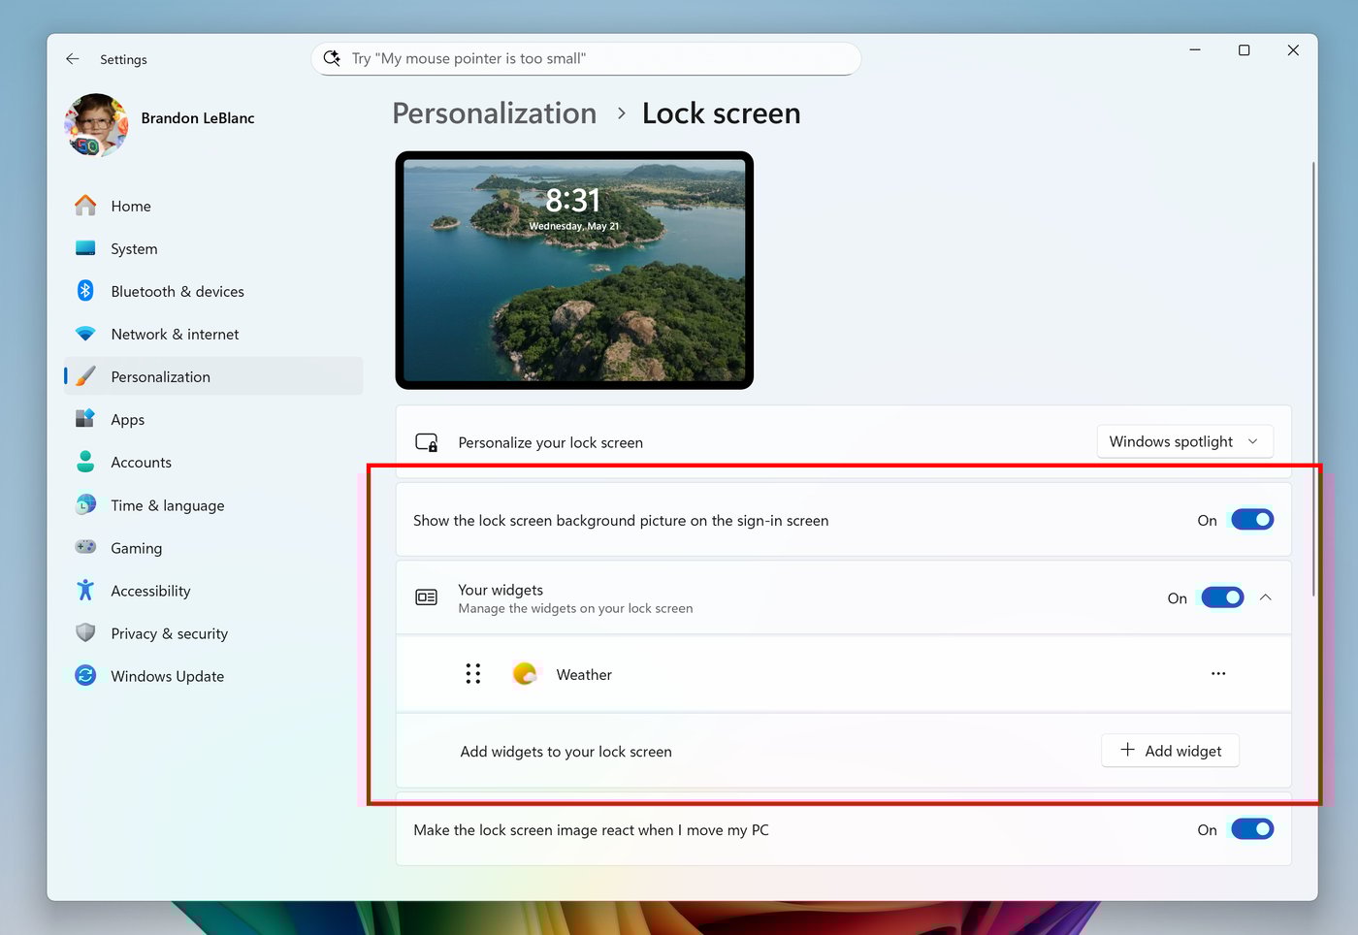Click the settings search box
The width and height of the screenshot is (1358, 935).
coord(586,58)
